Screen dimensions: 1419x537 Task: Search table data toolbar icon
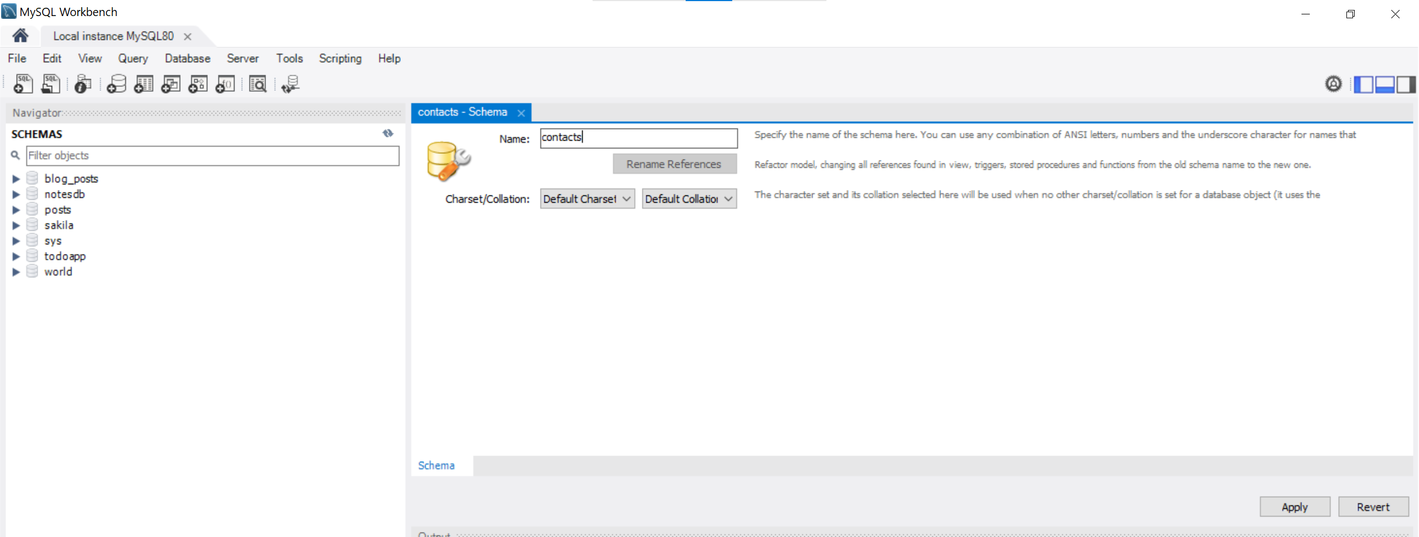(x=258, y=84)
